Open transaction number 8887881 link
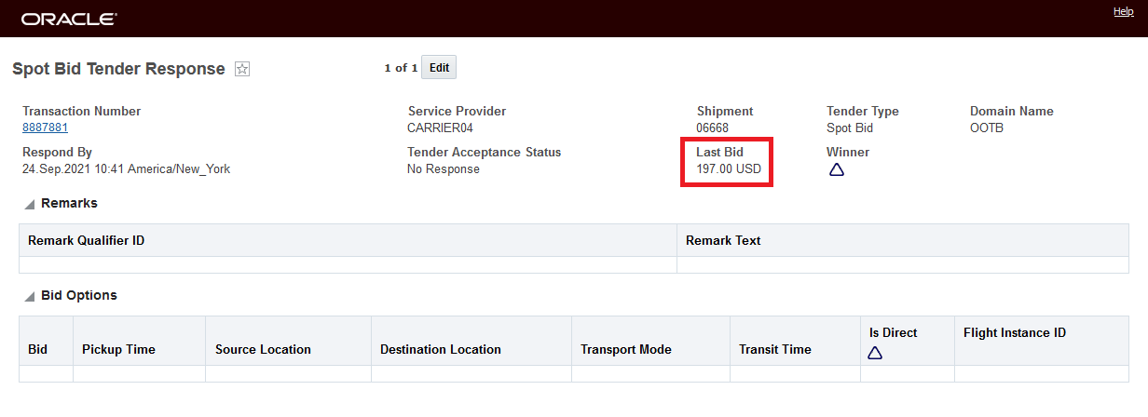The height and width of the screenshot is (417, 1148). 45,128
